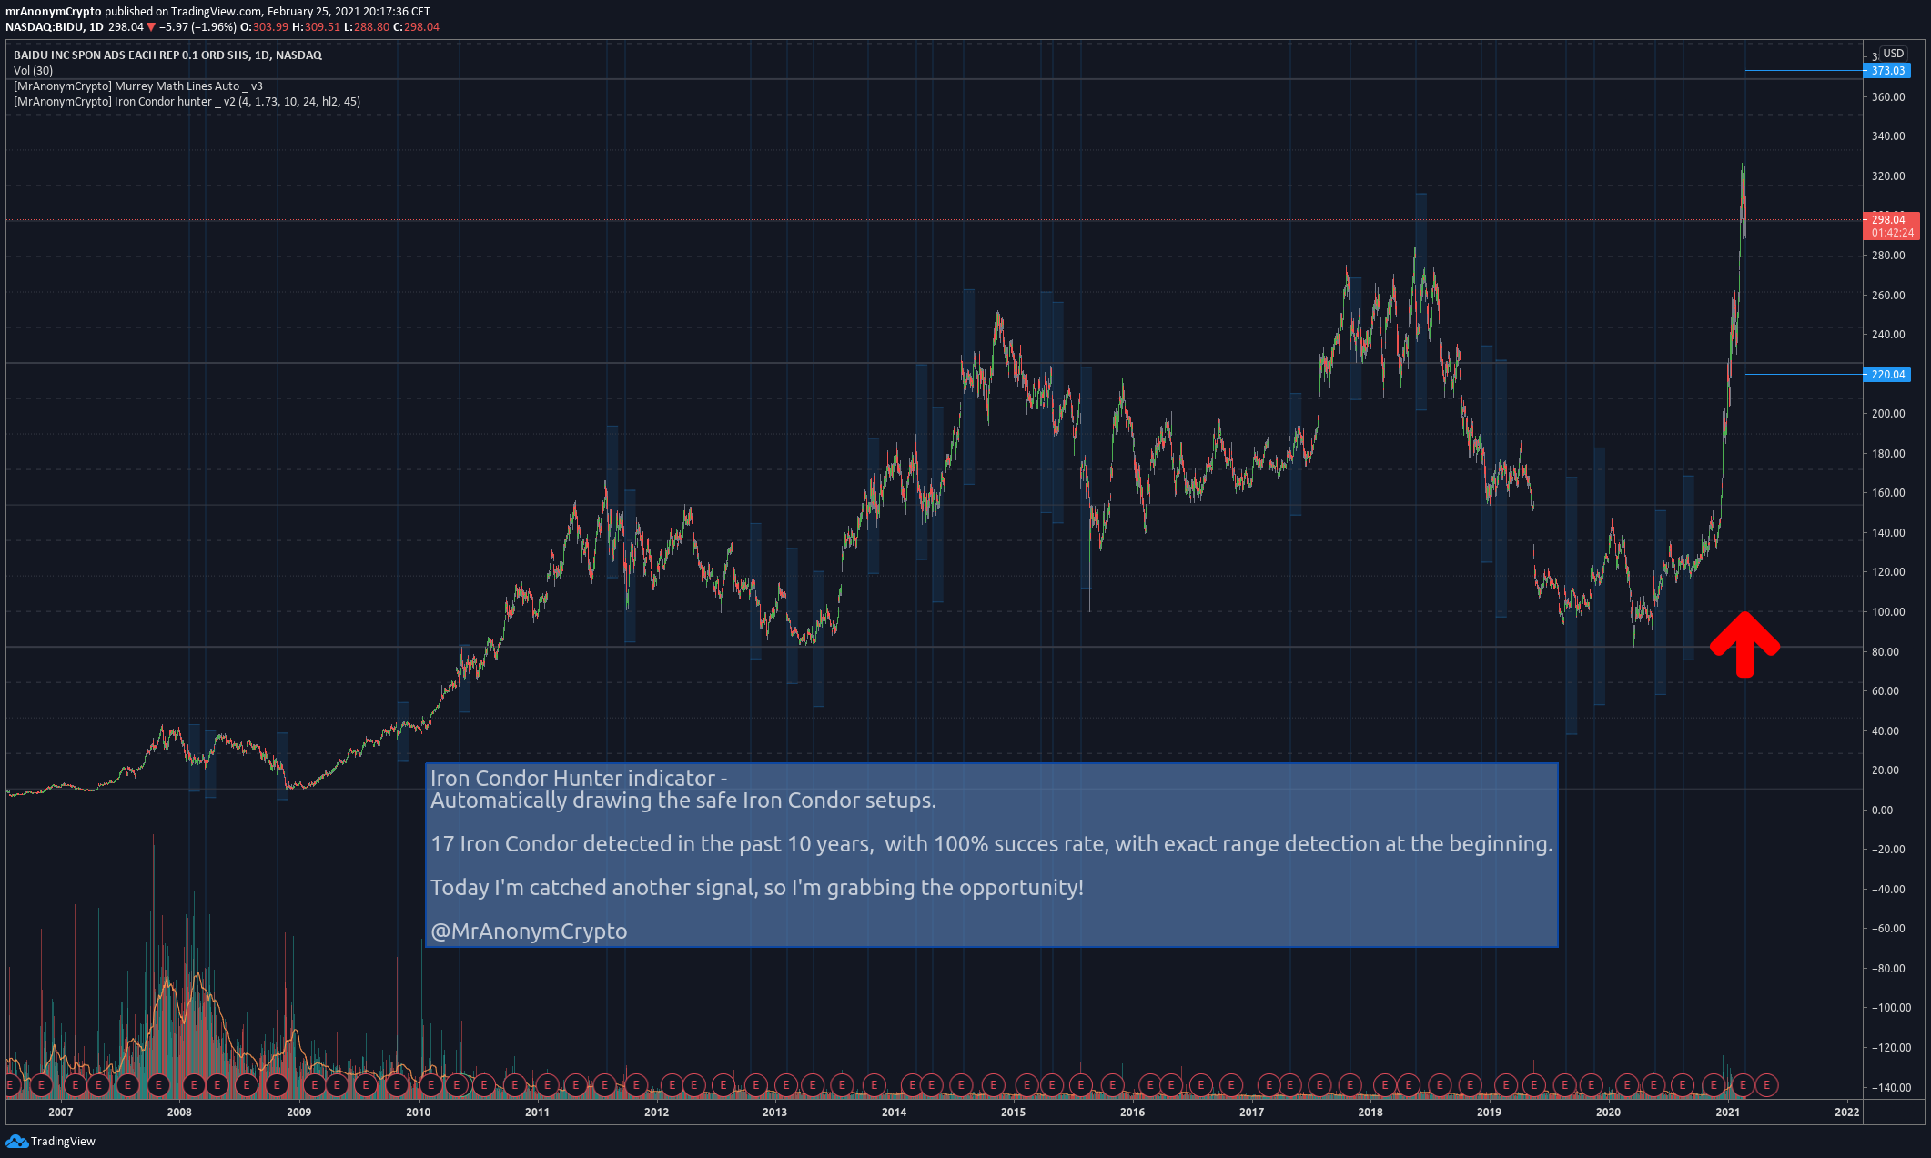This screenshot has height=1158, width=1931.
Task: Click the 2022 label on time axis
Action: point(1847,1113)
